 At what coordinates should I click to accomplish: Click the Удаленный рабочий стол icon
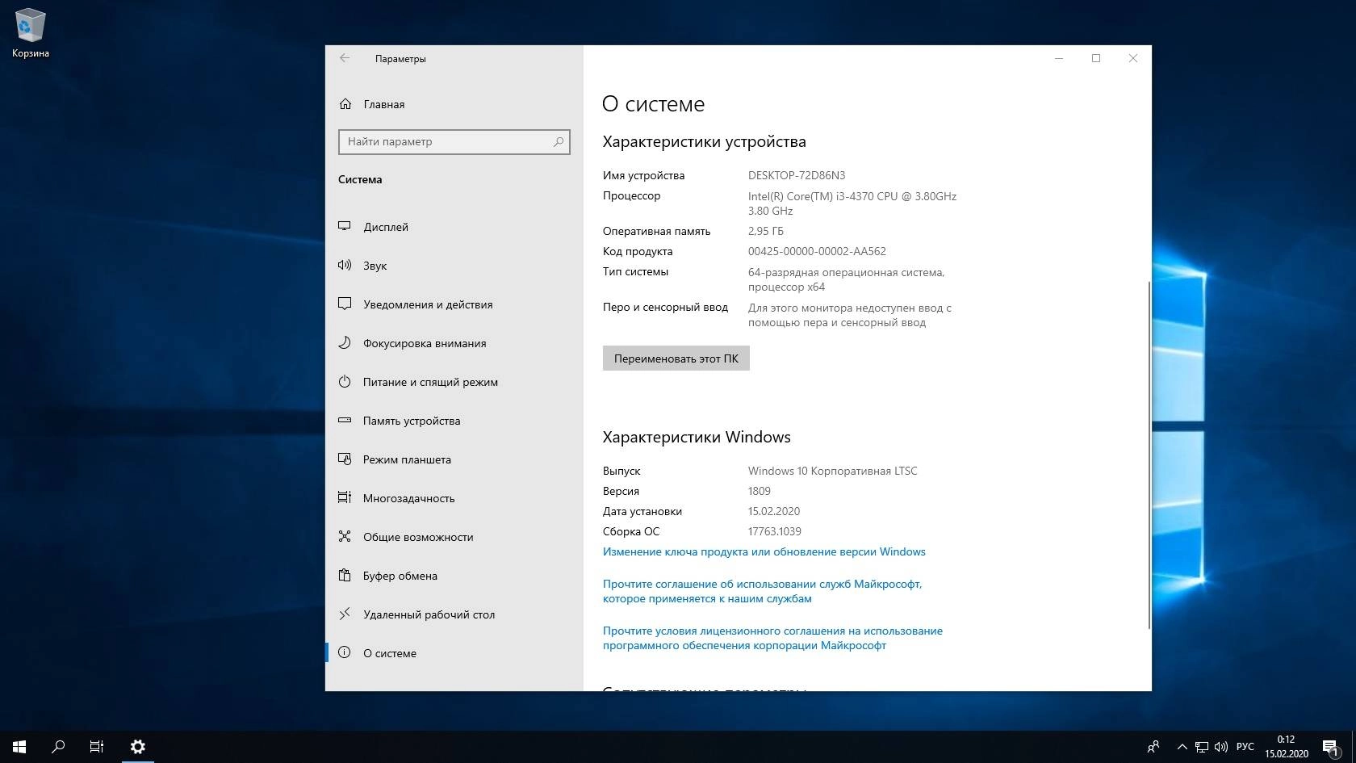tap(345, 614)
